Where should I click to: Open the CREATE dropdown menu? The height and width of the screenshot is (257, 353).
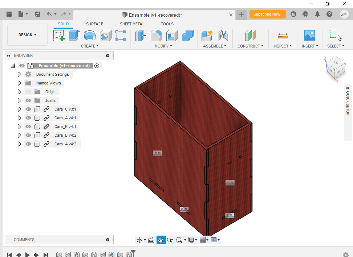(x=90, y=46)
